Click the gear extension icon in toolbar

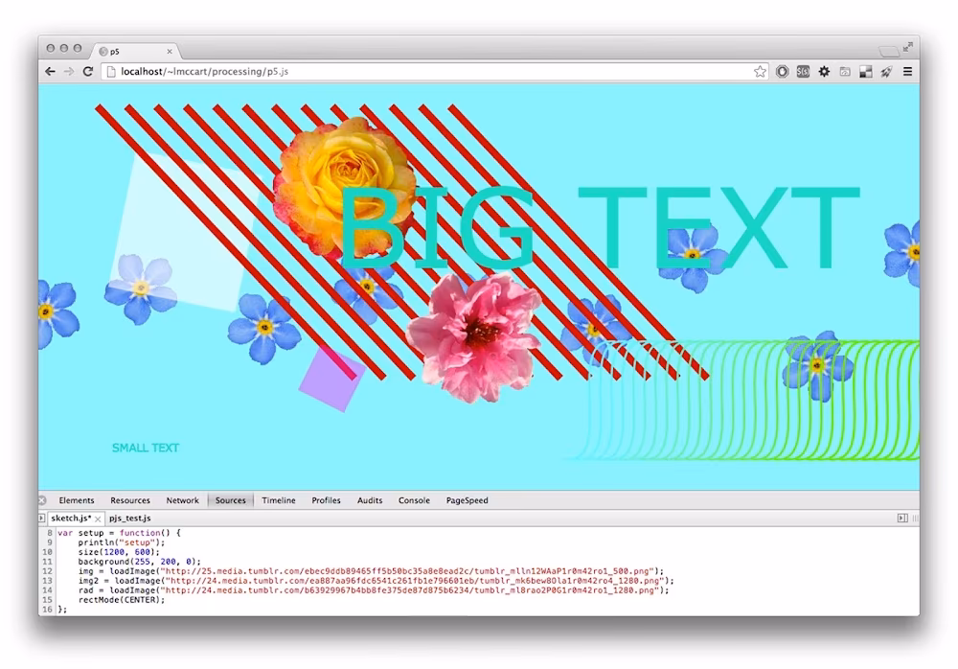824,72
